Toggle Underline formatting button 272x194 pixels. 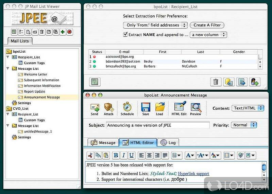(132, 155)
